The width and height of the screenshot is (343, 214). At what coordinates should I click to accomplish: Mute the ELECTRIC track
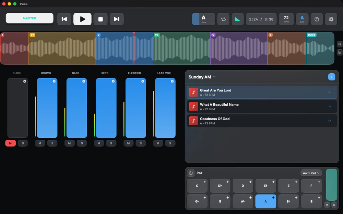pos(128,143)
